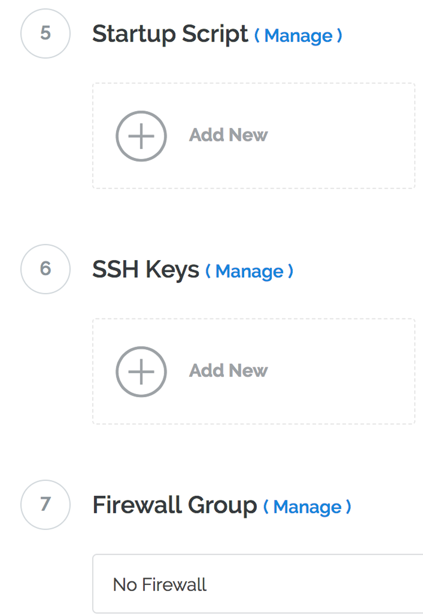This screenshot has height=616, width=423.
Task: Open the Manage link for Firewall Group
Action: 307,507
